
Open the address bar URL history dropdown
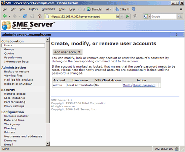pyautogui.click(x=122, y=16)
